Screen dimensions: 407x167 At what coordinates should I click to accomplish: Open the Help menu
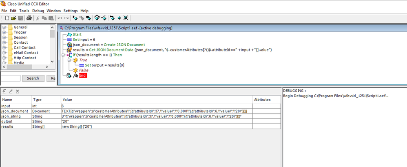(x=84, y=11)
